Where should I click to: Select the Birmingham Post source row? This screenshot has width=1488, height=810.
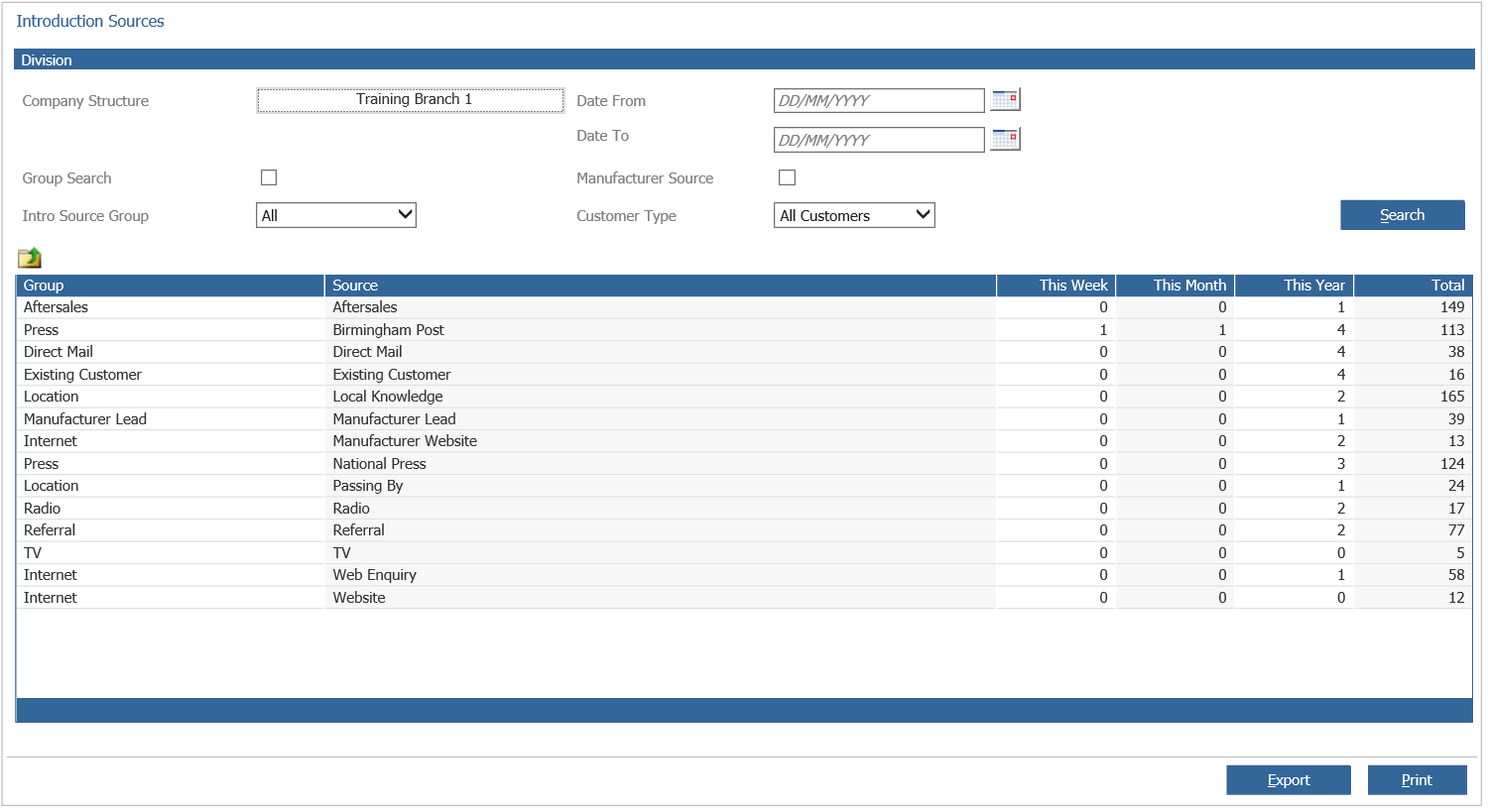click(496, 329)
